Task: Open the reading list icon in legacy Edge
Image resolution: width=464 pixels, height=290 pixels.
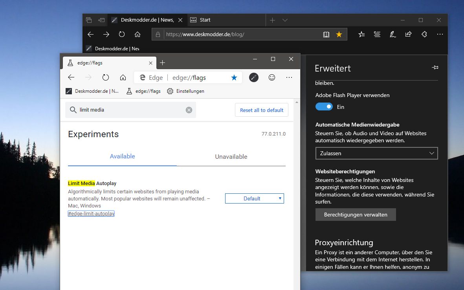Action: coord(377,34)
